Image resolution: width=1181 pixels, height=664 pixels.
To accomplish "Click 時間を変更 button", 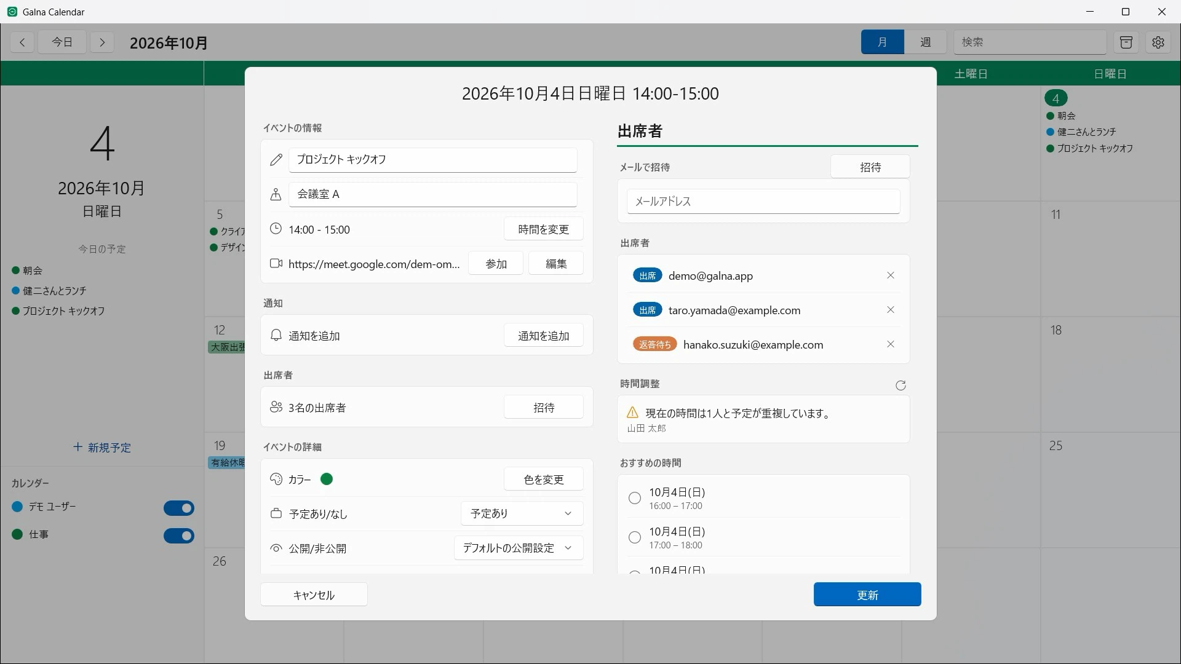I will click(x=543, y=229).
